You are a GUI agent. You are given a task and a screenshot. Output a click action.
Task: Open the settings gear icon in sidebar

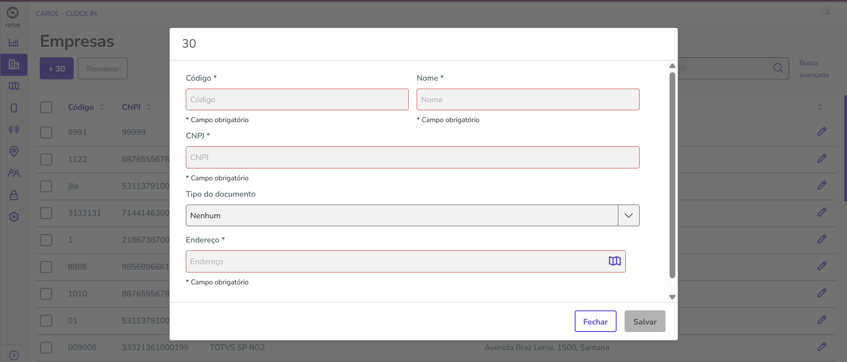(14, 217)
